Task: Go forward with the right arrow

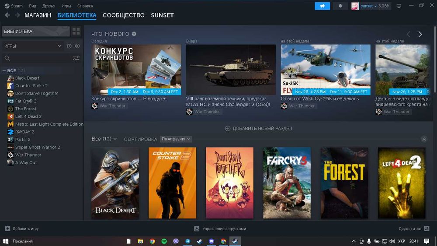Action: click(17, 15)
